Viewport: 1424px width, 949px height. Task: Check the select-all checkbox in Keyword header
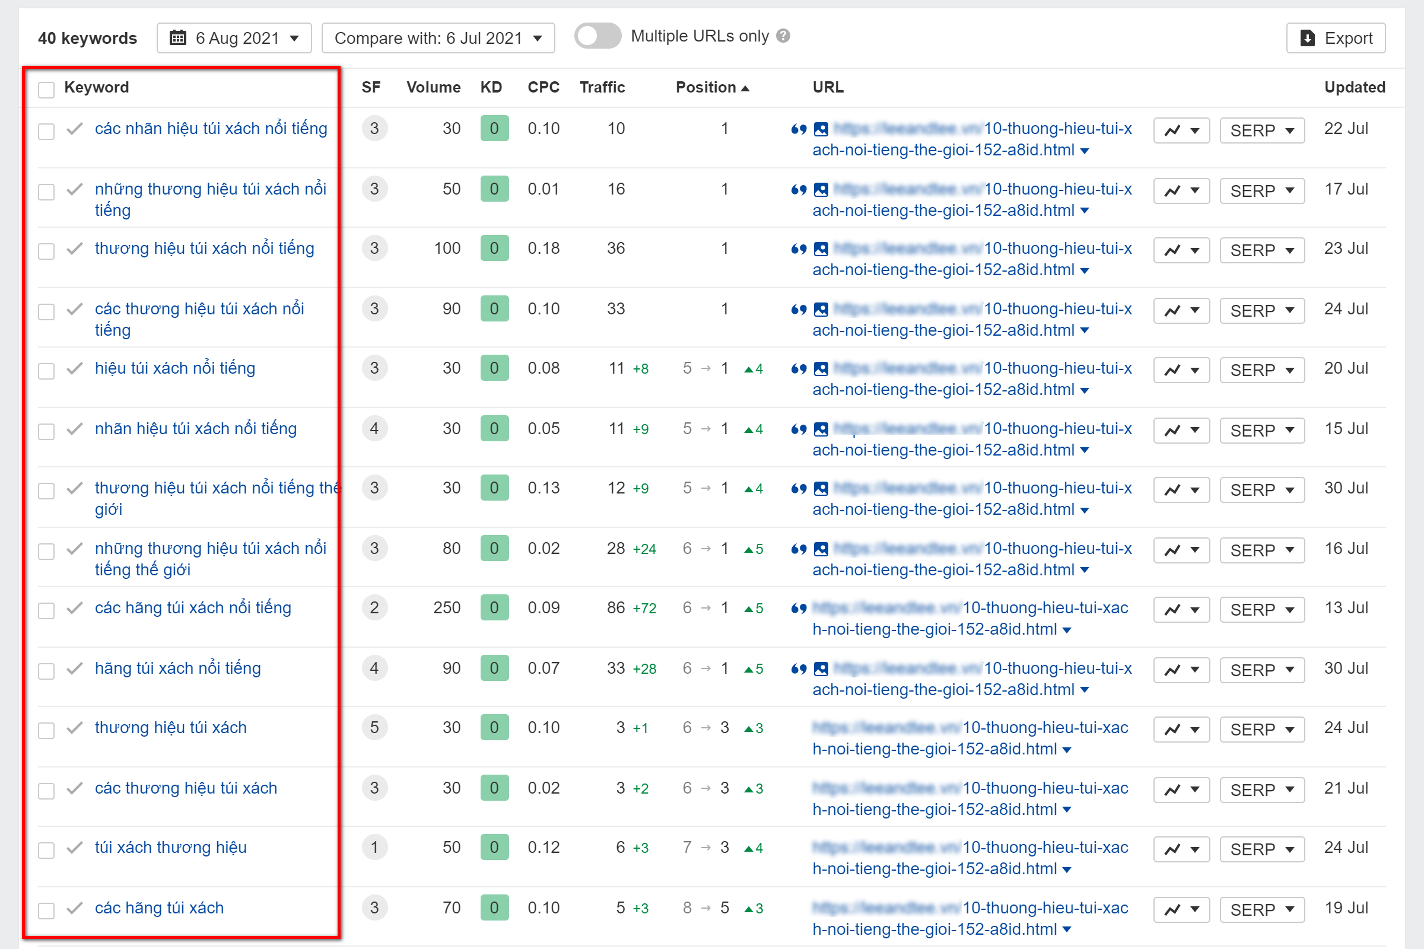[46, 90]
